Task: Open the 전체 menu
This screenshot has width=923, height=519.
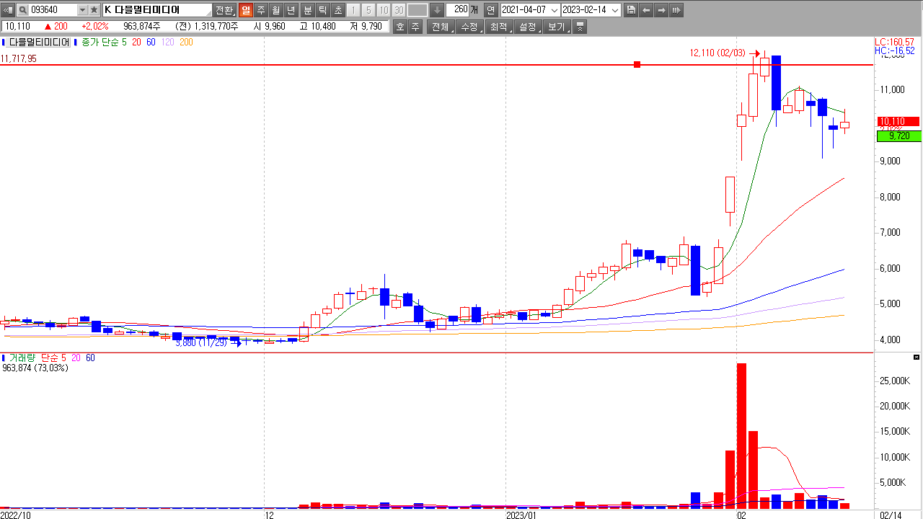Action: point(441,27)
